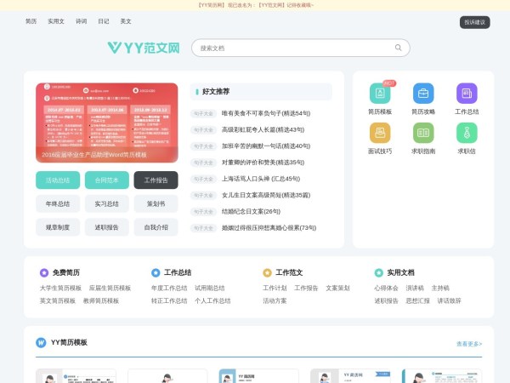Image resolution: width=510 pixels, height=383 pixels.
Task: Open 活动方案 link
Action: (x=275, y=300)
